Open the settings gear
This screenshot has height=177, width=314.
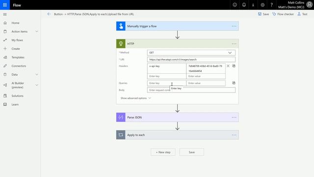point(262,5)
